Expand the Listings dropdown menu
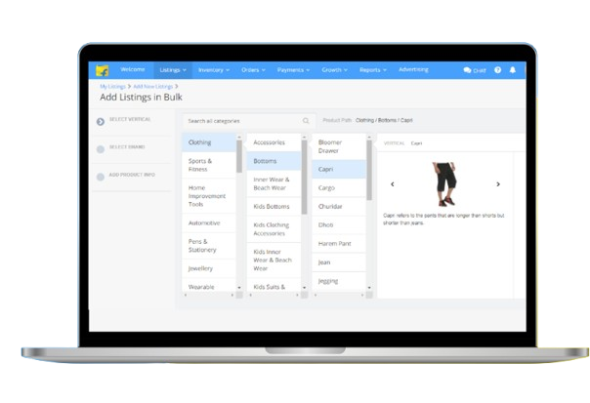This screenshot has width=590, height=403. (173, 70)
